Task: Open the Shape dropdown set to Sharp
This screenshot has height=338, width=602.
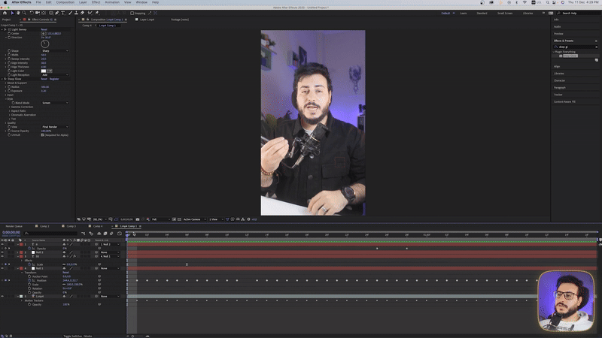Action: click(x=55, y=51)
